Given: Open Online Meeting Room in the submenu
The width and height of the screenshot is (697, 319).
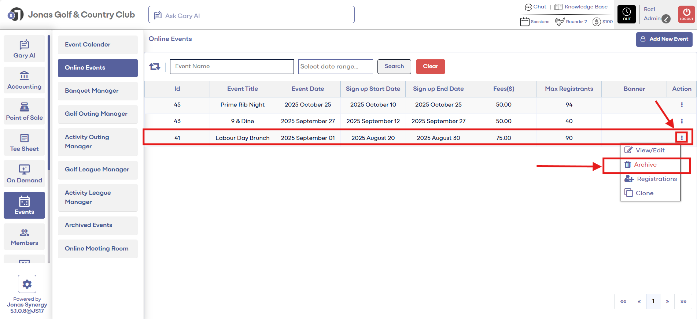Looking at the screenshot, I should pos(98,249).
